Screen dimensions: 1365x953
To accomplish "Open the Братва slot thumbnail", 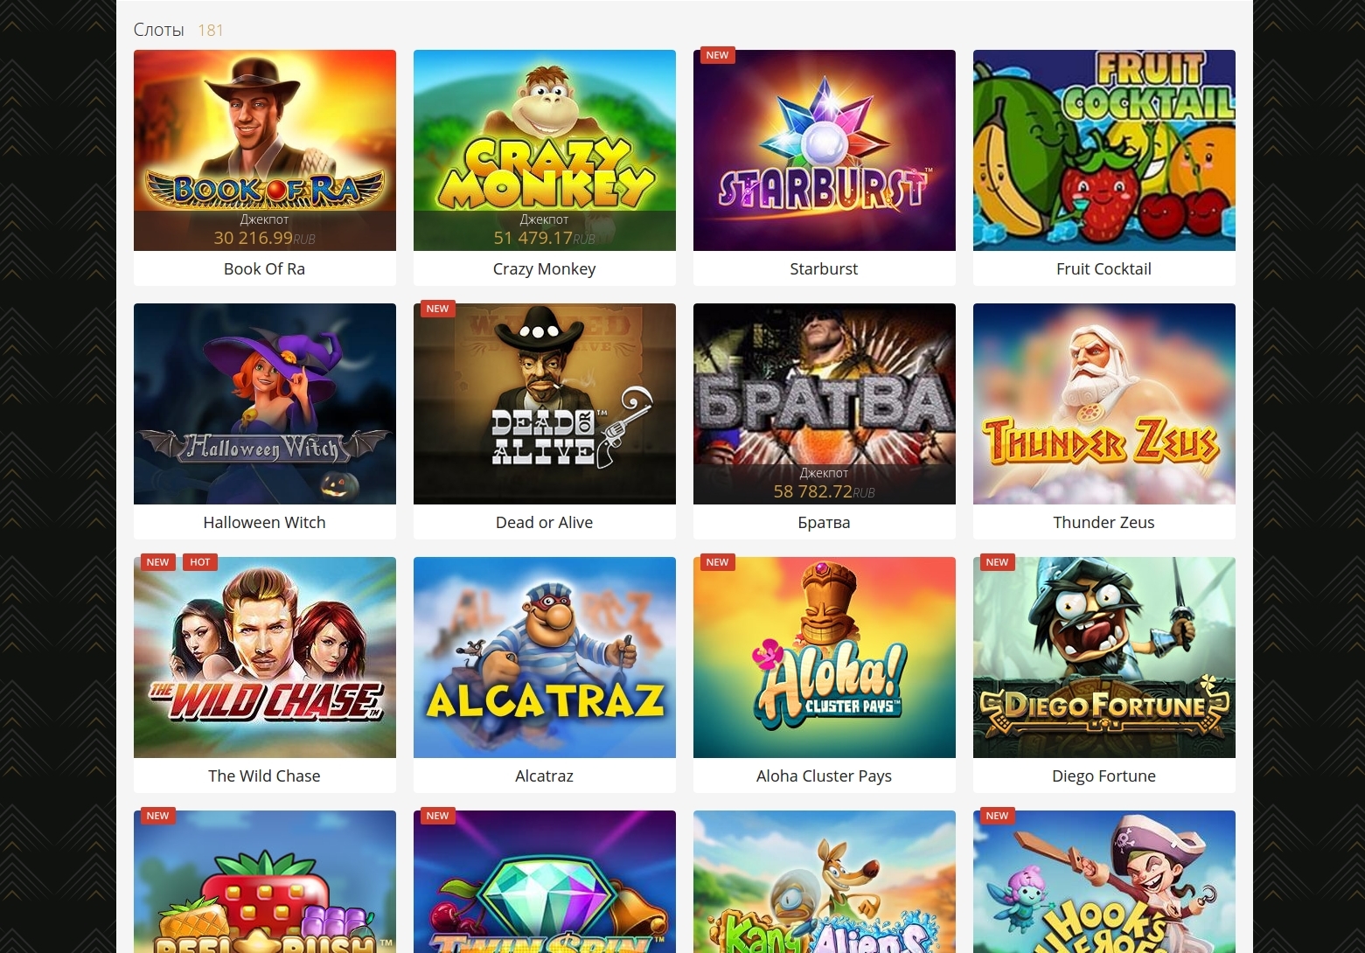I will click(824, 404).
